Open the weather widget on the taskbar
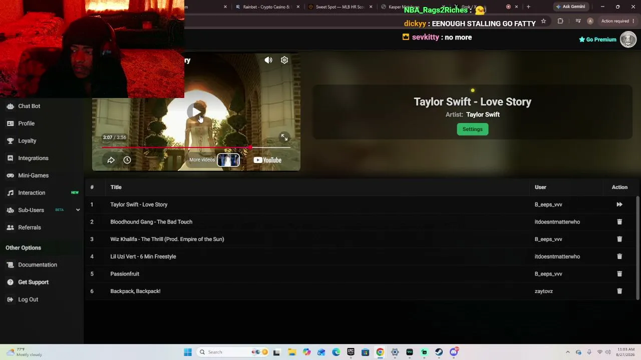 tap(24, 352)
